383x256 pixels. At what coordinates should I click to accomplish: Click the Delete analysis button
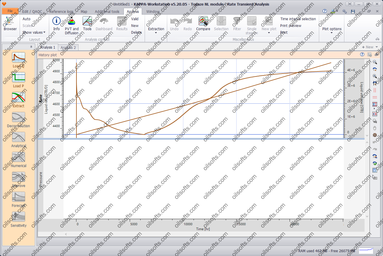tap(136, 32)
